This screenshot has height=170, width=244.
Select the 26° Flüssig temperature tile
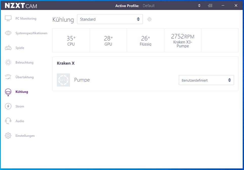coord(146,40)
